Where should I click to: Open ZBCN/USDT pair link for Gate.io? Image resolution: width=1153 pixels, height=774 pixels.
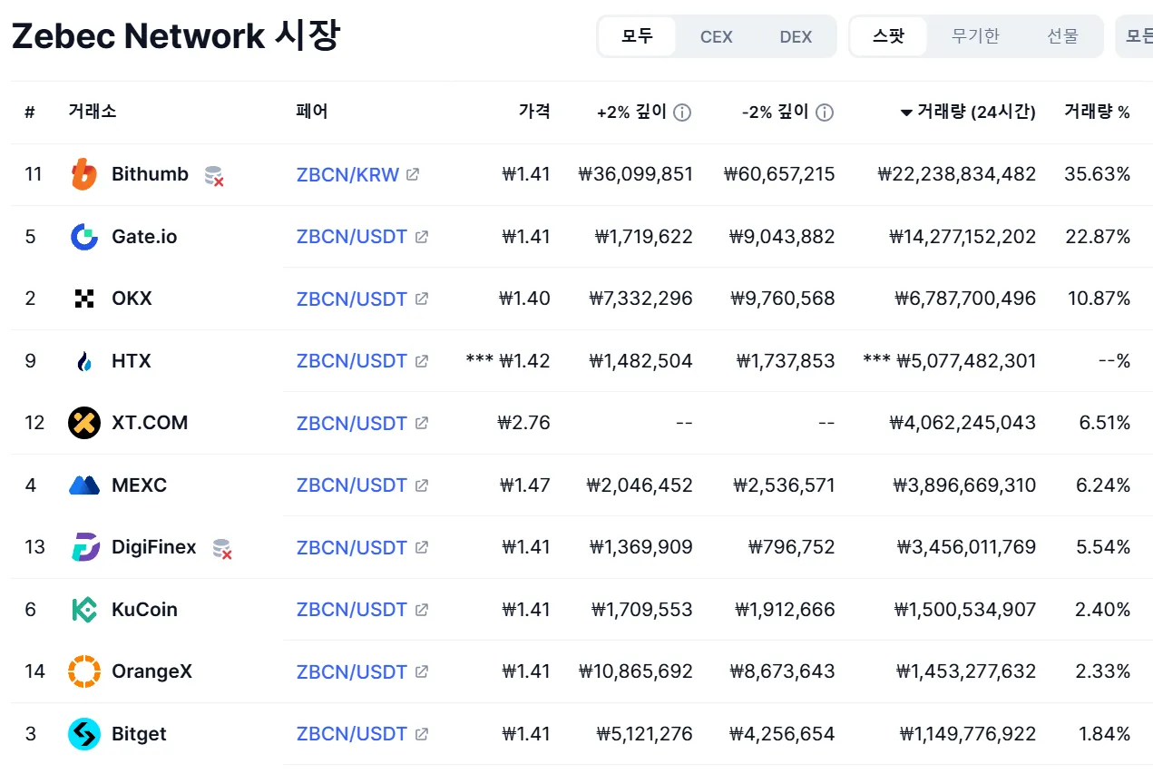coord(352,237)
